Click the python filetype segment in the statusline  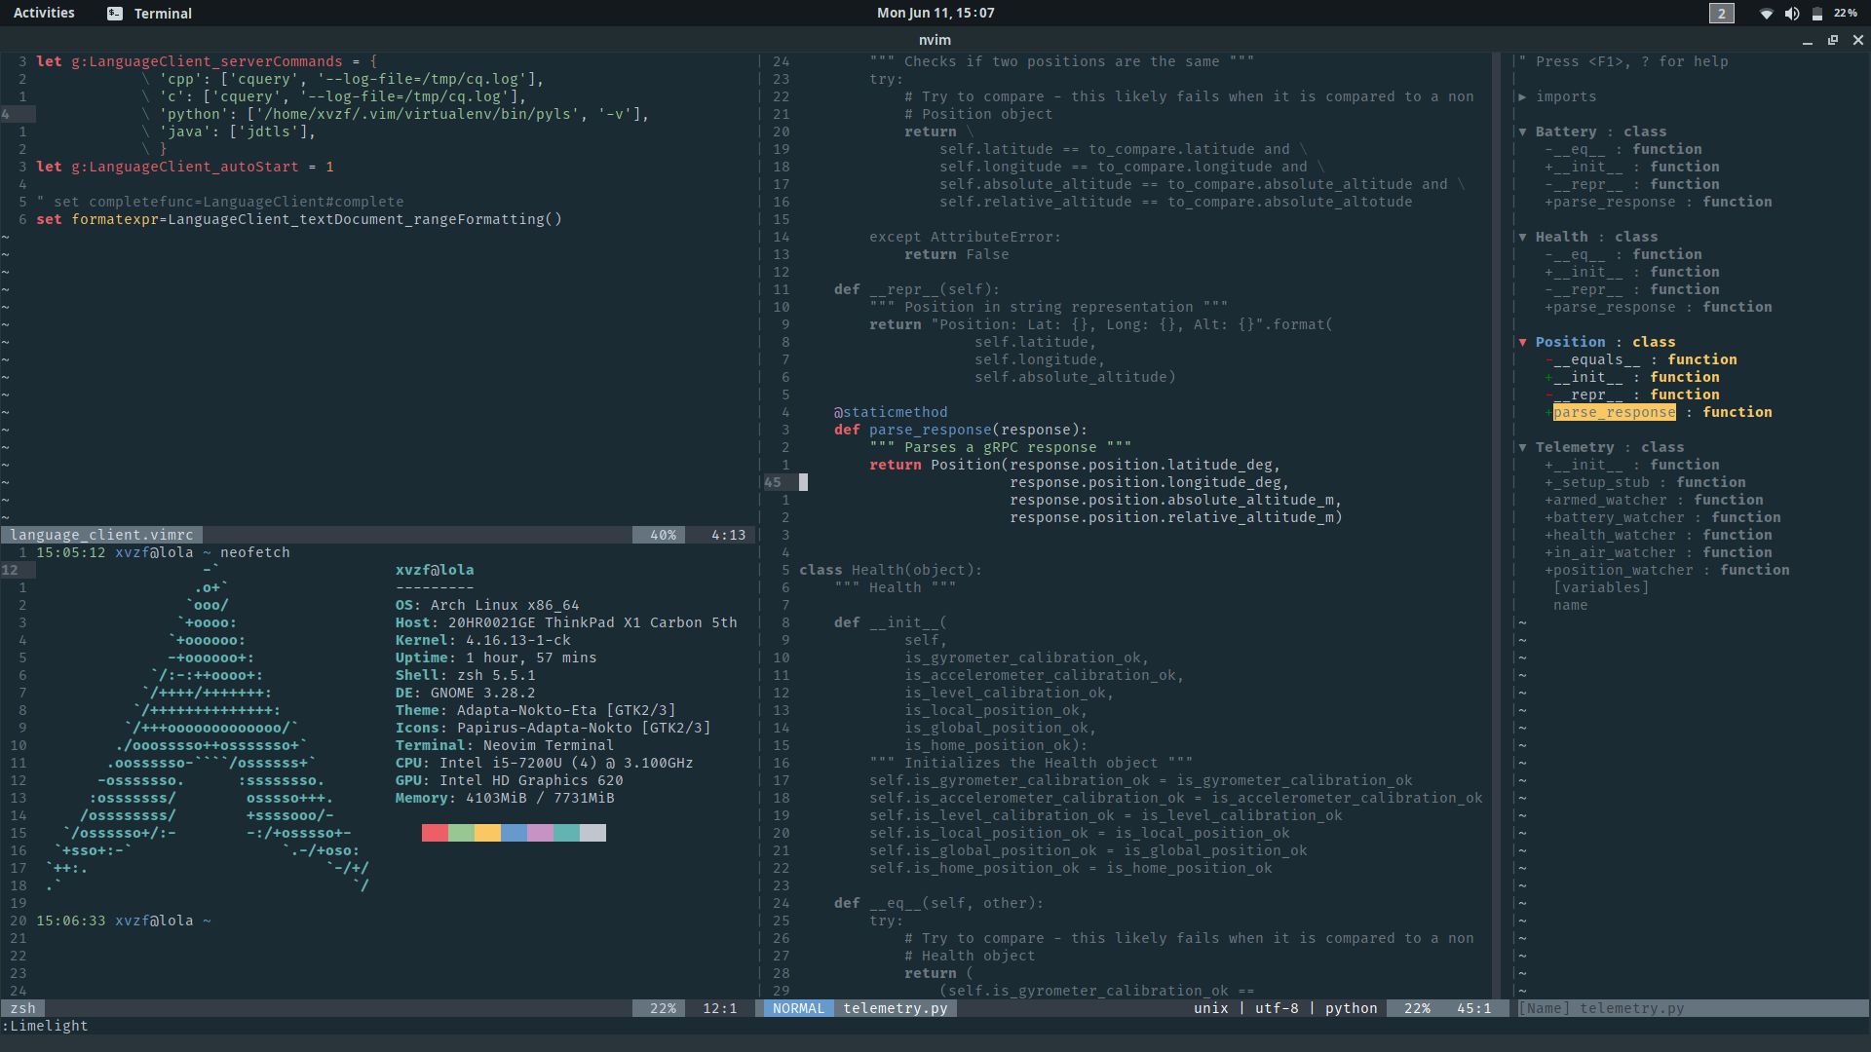(x=1350, y=1008)
